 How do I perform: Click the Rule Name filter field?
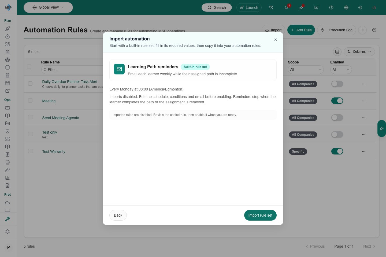72,70
